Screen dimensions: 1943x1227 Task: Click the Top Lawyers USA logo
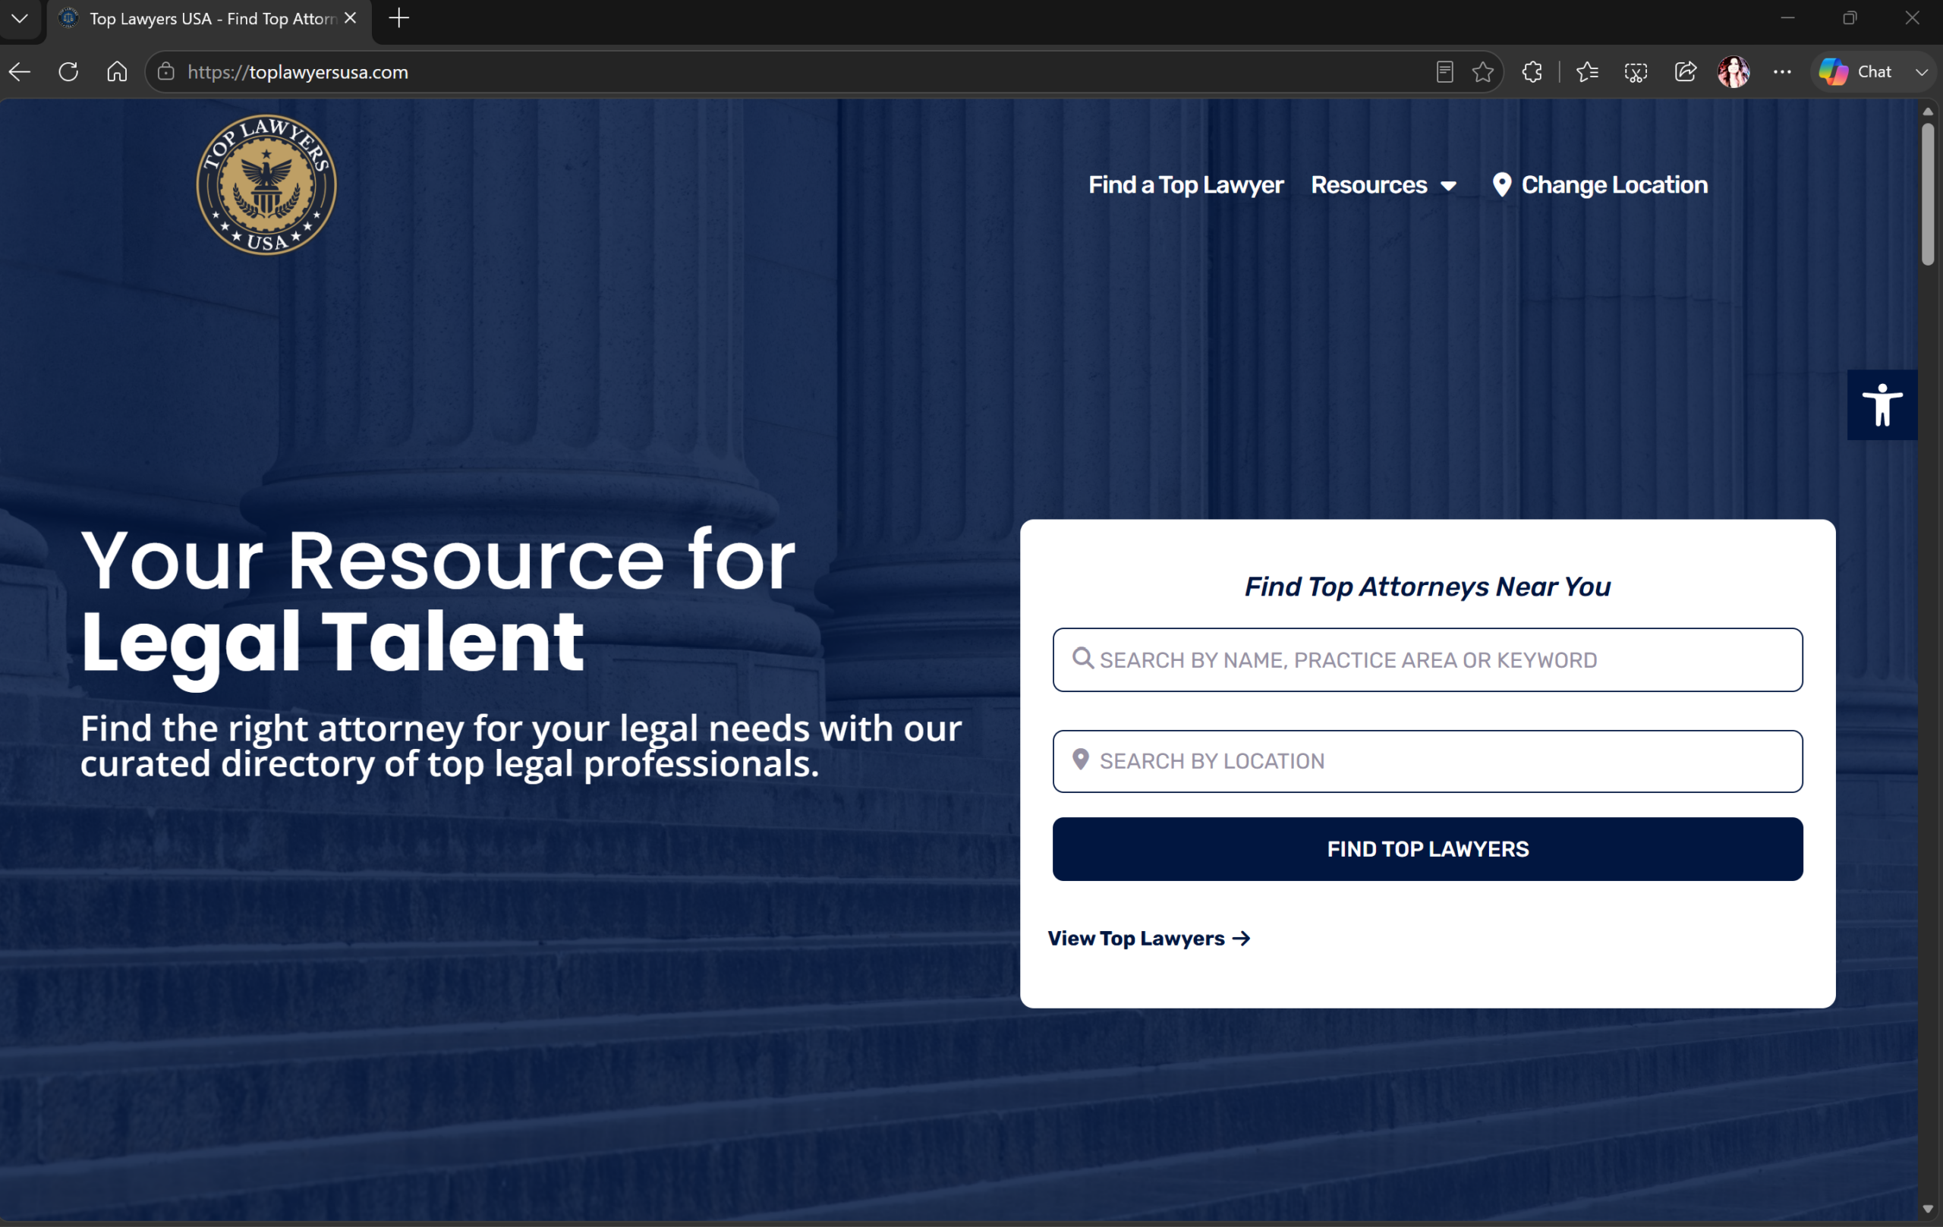point(266,184)
